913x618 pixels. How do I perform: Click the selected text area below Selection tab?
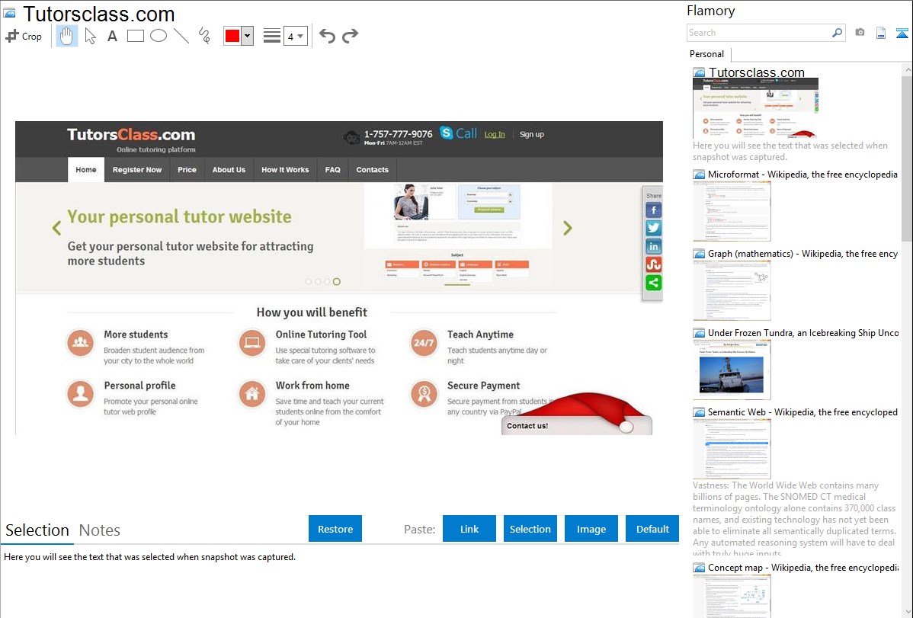coord(340,581)
